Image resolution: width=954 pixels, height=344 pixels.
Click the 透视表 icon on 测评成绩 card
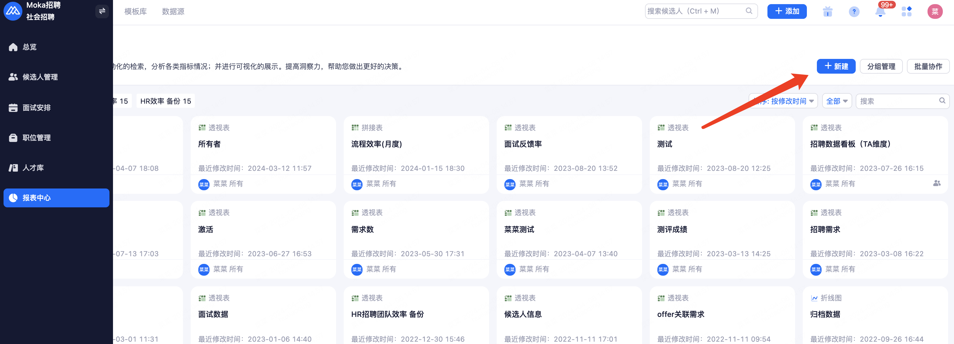661,213
